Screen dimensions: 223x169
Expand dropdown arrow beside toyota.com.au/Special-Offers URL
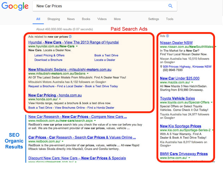[x=212, y=102]
